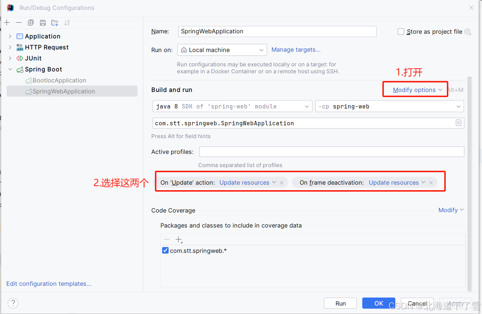This screenshot has width=482, height=314.
Task: Add a new run configuration with plus icon
Action: [7, 22]
